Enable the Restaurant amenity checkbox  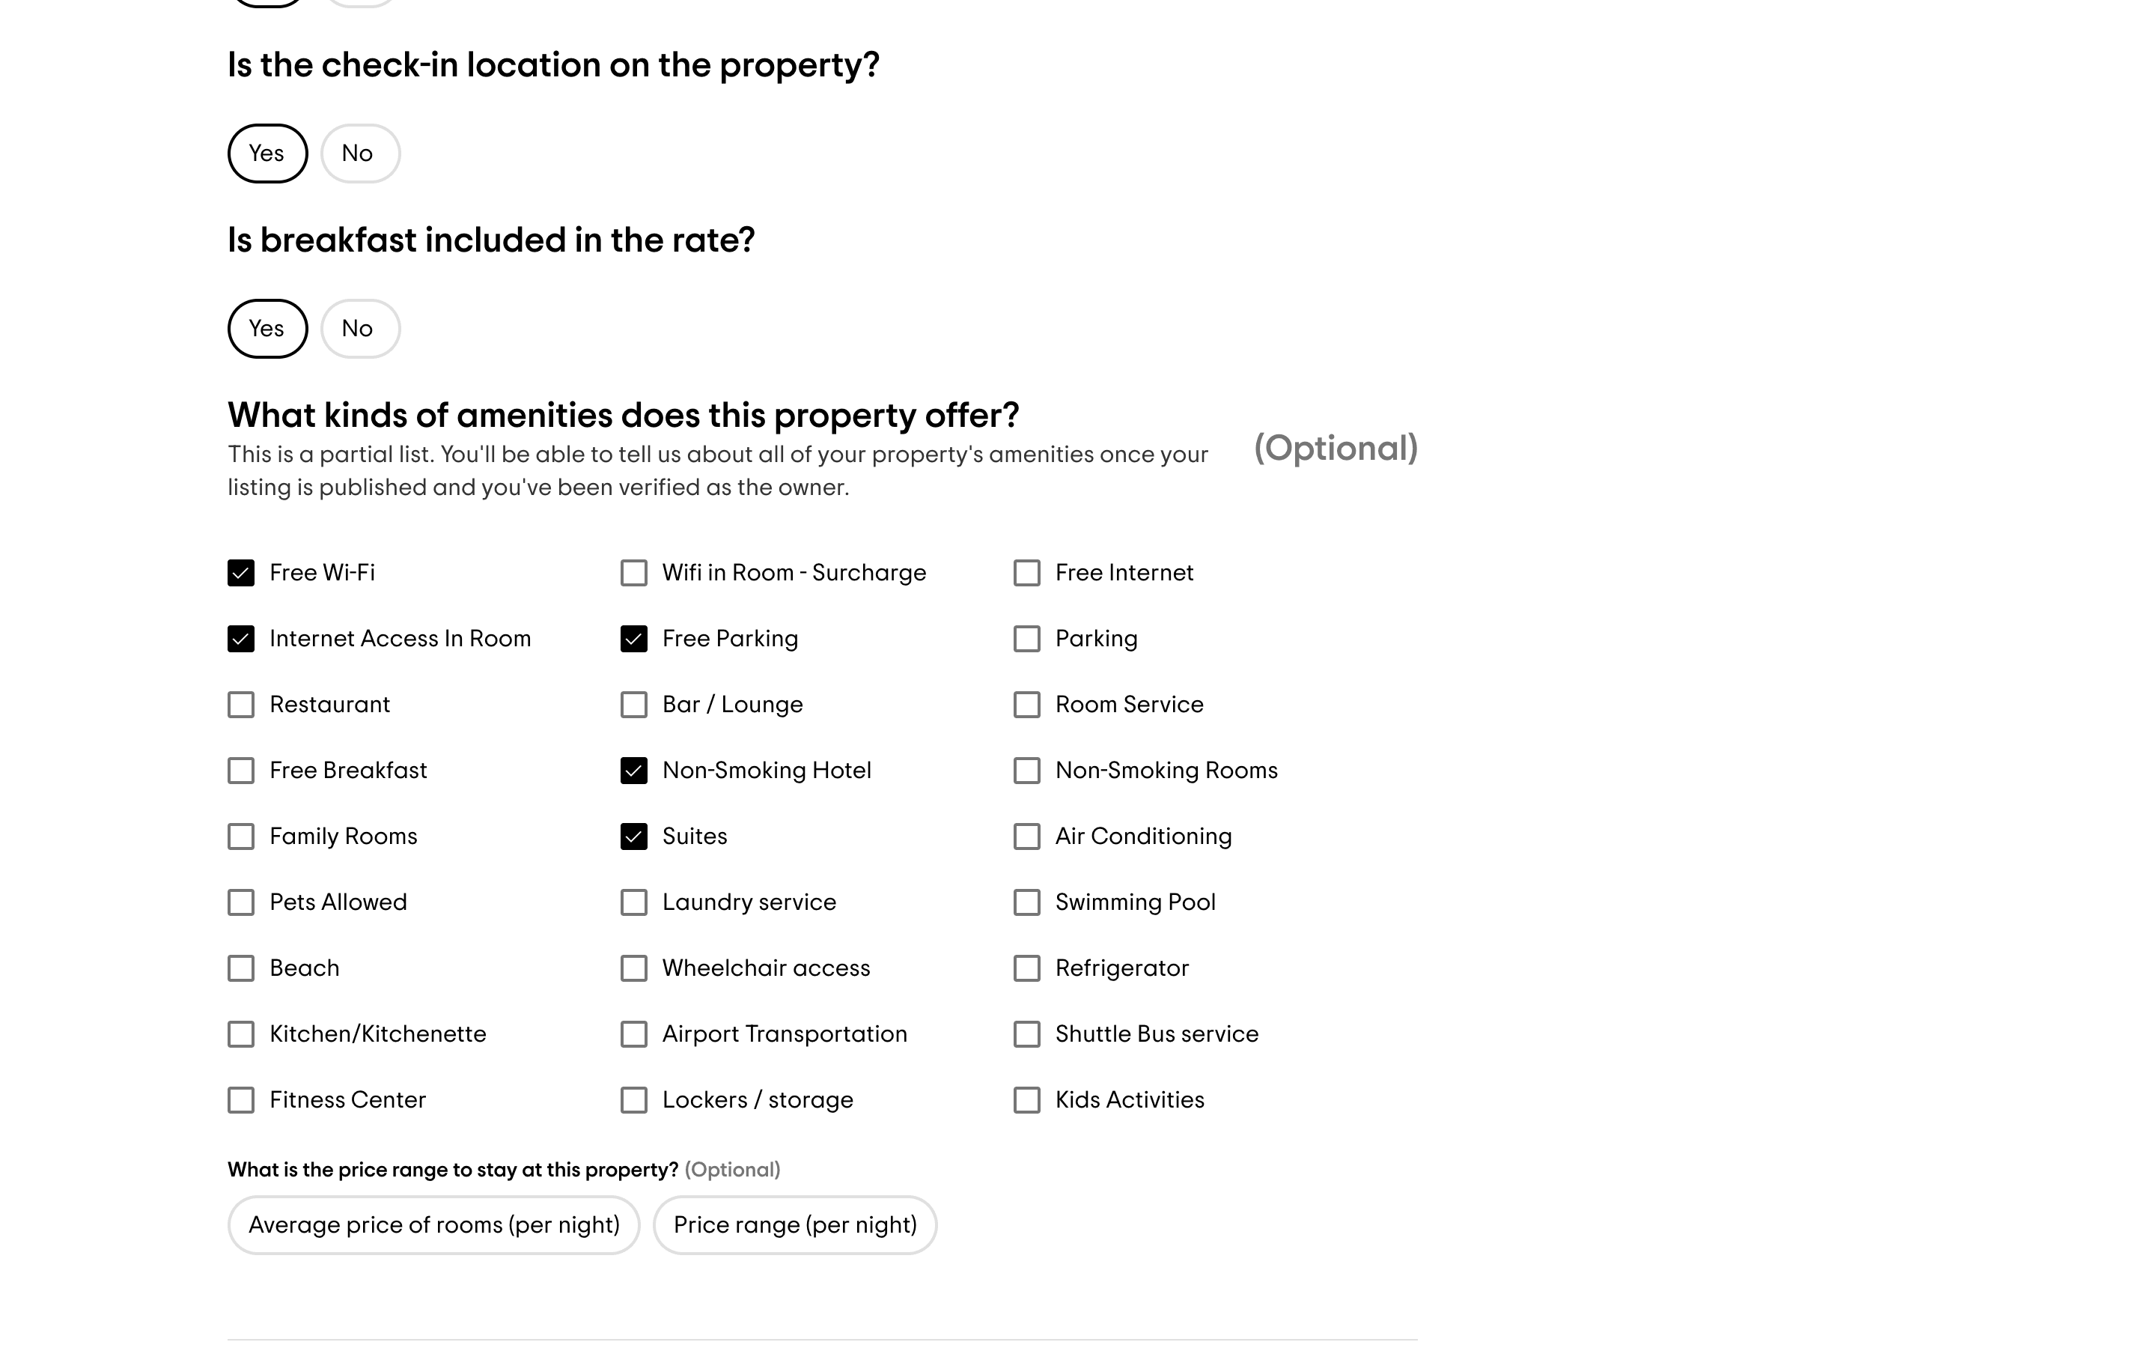(240, 704)
